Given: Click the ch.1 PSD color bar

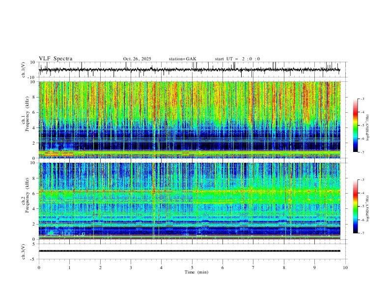Looking at the screenshot, I should coord(355,125).
